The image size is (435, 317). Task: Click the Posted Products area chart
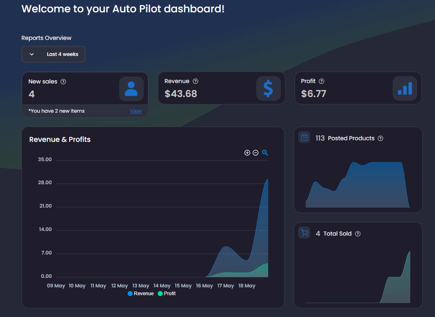point(358,185)
